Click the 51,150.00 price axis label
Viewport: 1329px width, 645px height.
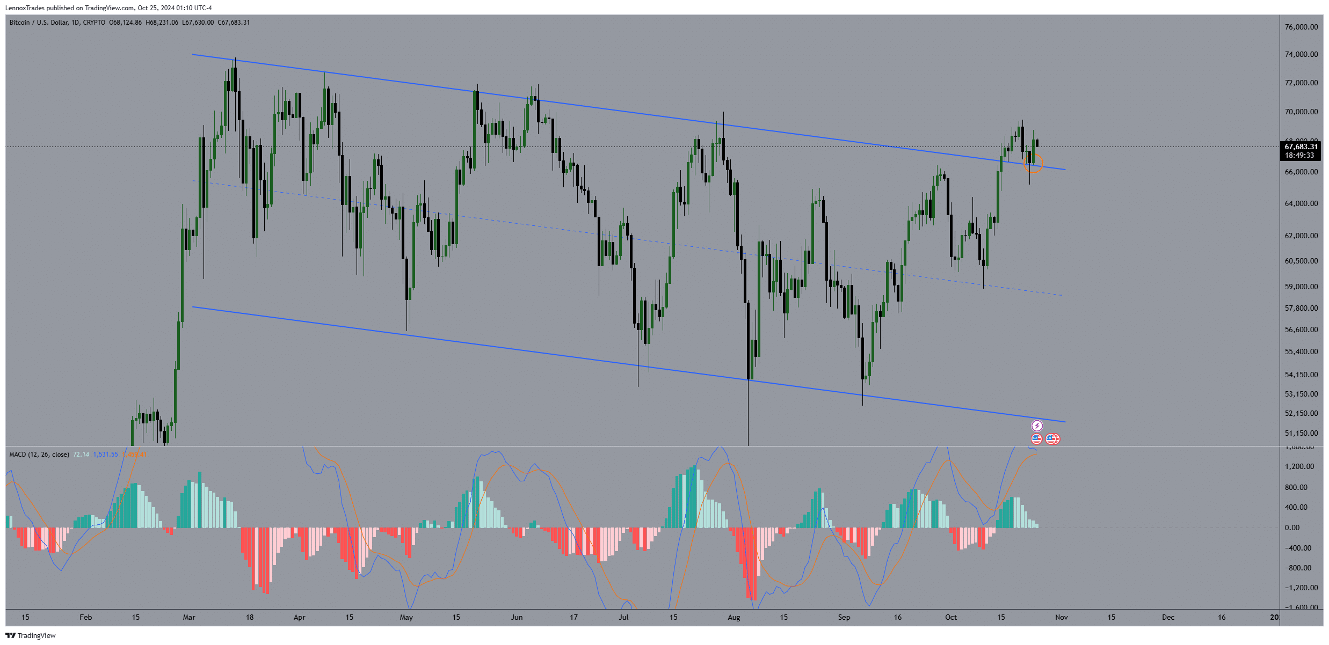tap(1301, 433)
